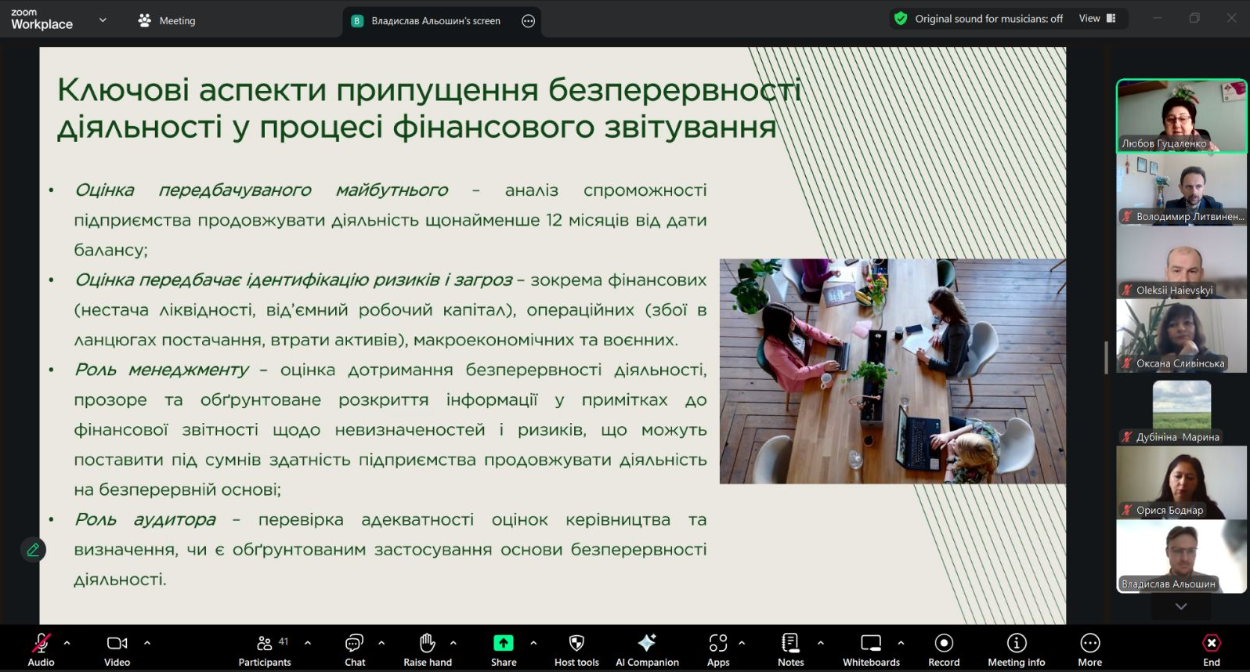Click the office meeting photo on the slide
Image resolution: width=1250 pixels, height=672 pixels.
pyautogui.click(x=892, y=371)
